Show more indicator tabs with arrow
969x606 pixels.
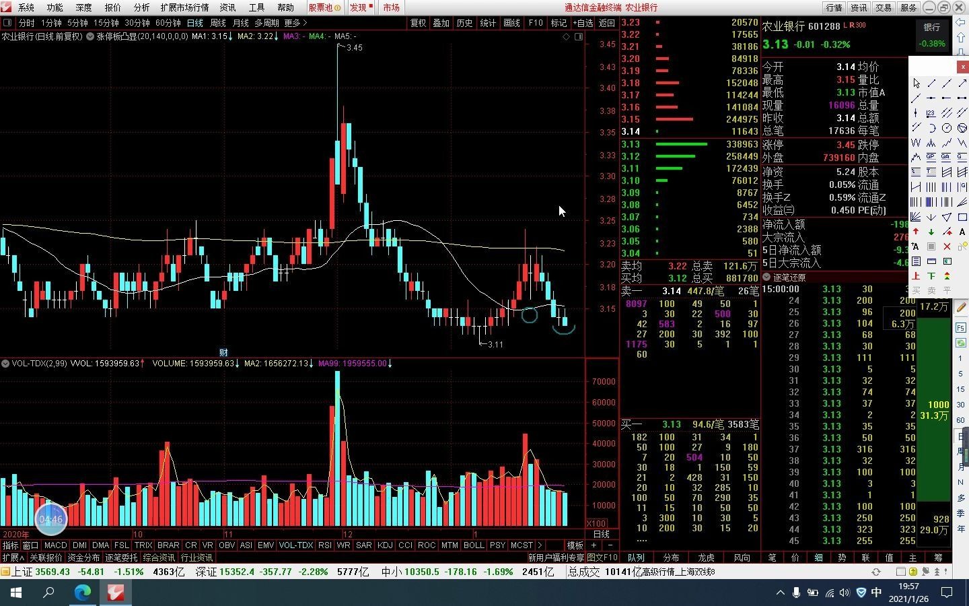point(540,545)
